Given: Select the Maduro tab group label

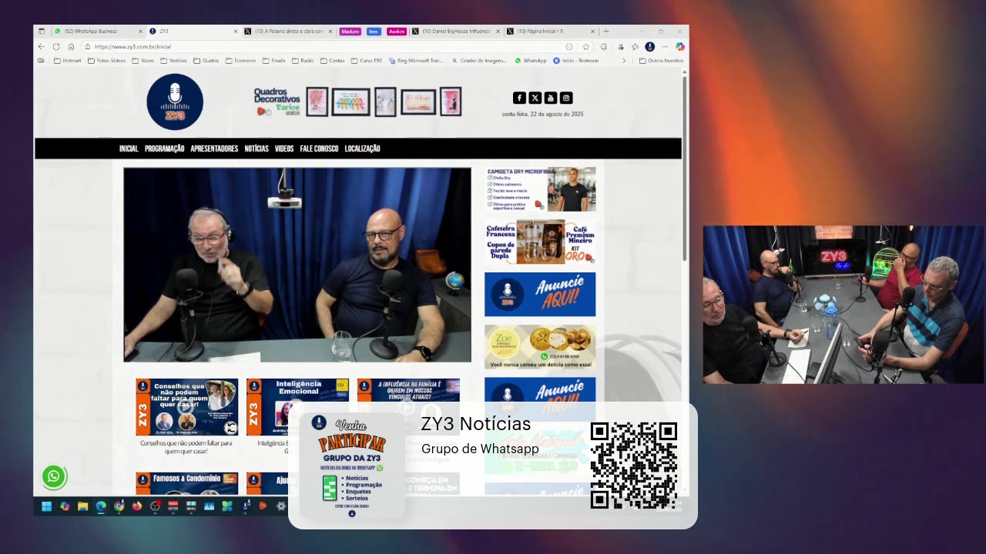Looking at the screenshot, I should [x=350, y=32].
